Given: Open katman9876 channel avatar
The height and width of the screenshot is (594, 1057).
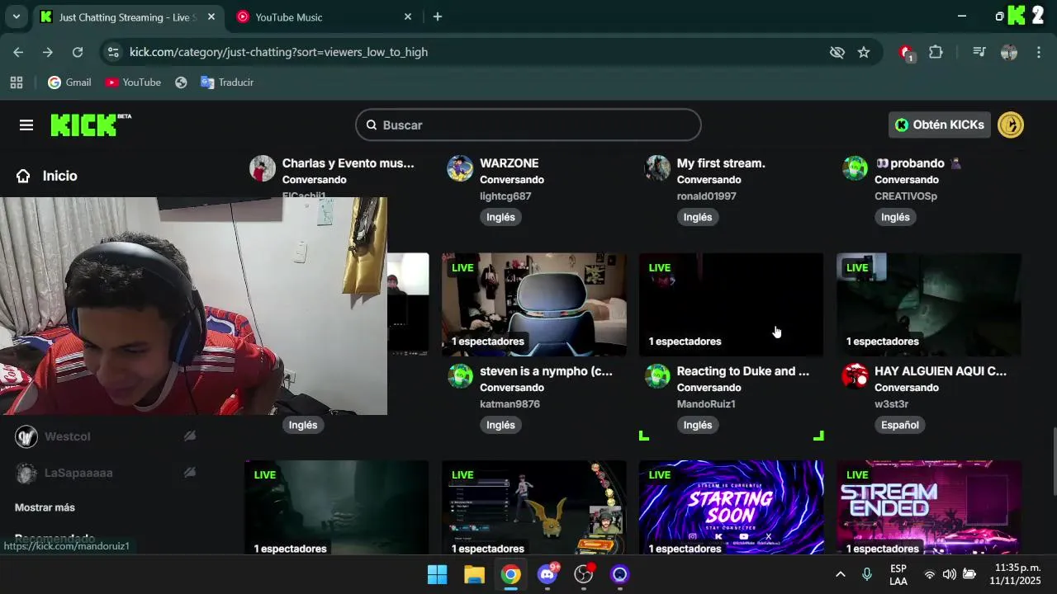Looking at the screenshot, I should pos(460,375).
